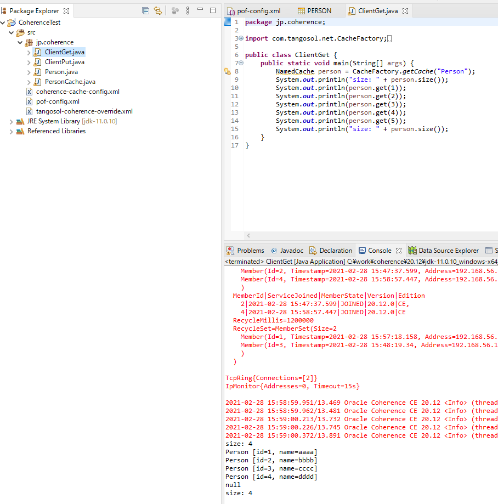Viewport: 498px width, 504px height.
Task: Expand the JRE System Library node
Action: (12, 122)
